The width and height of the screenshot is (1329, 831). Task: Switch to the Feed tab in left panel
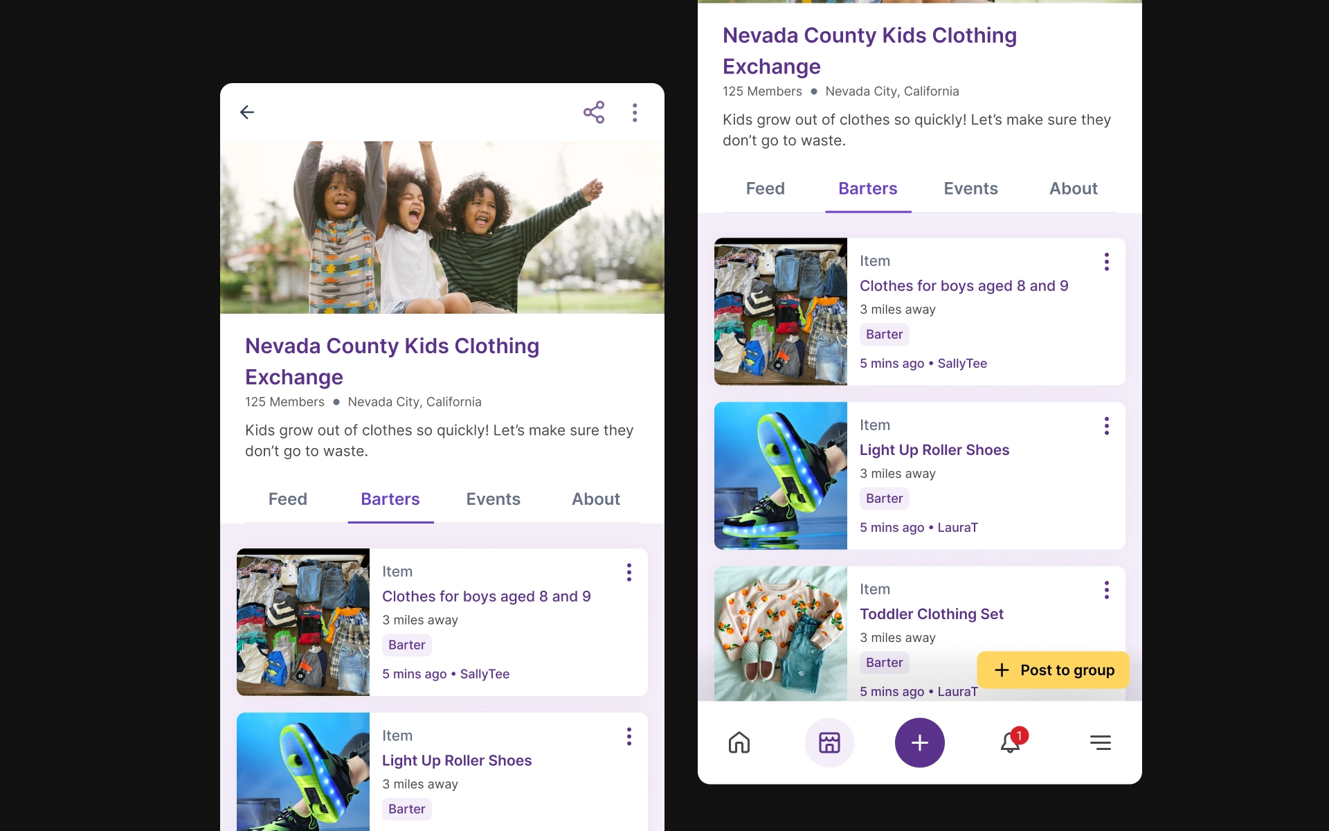288,499
